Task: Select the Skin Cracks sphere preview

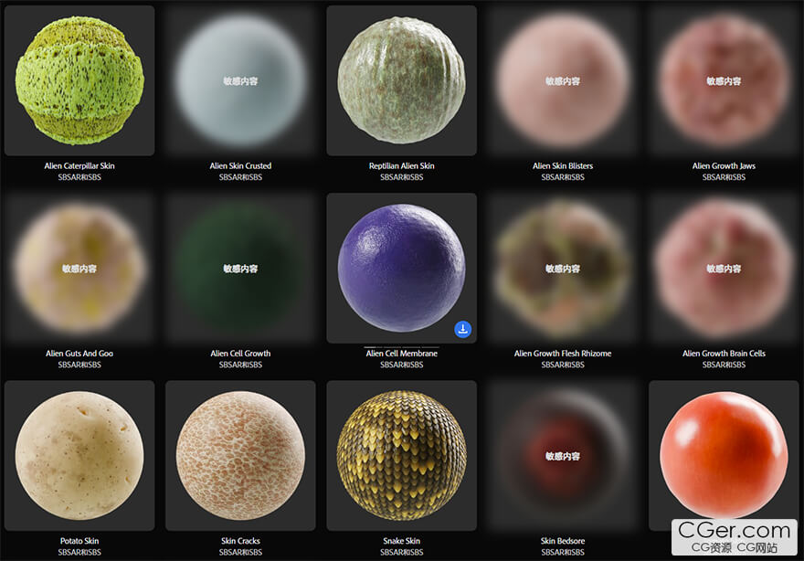Action: (240, 456)
